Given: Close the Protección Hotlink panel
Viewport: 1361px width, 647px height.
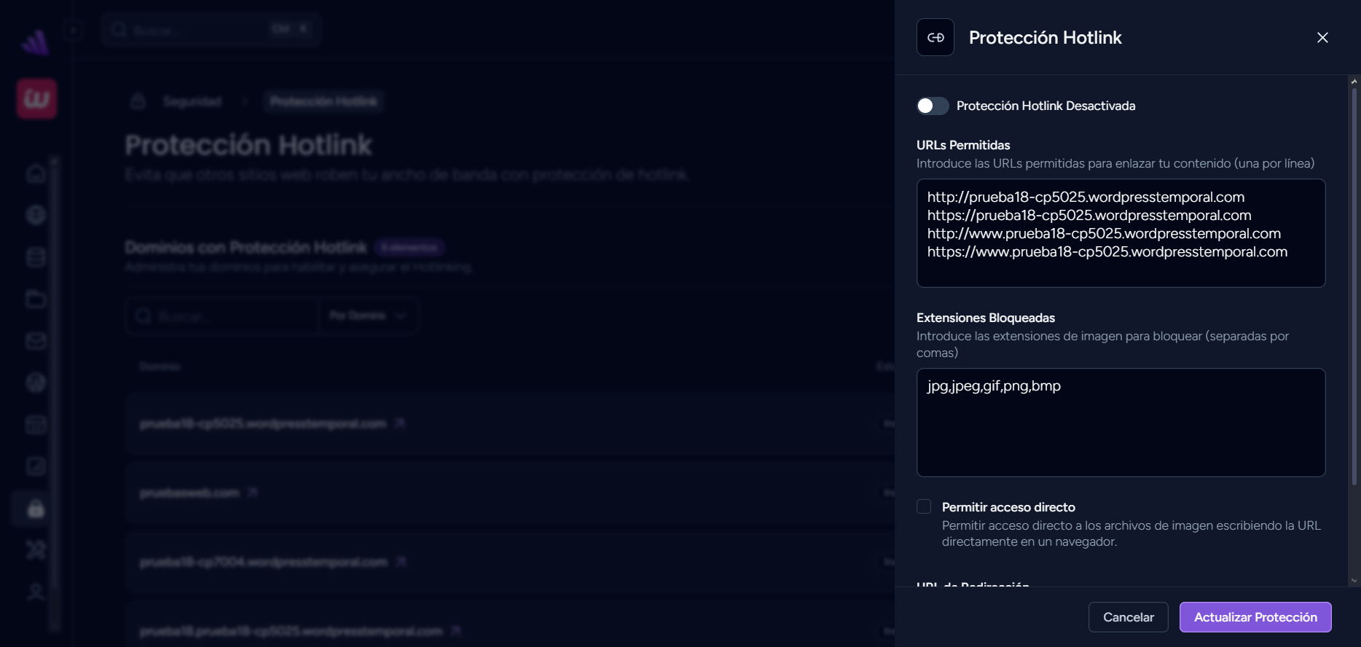Looking at the screenshot, I should 1322,38.
